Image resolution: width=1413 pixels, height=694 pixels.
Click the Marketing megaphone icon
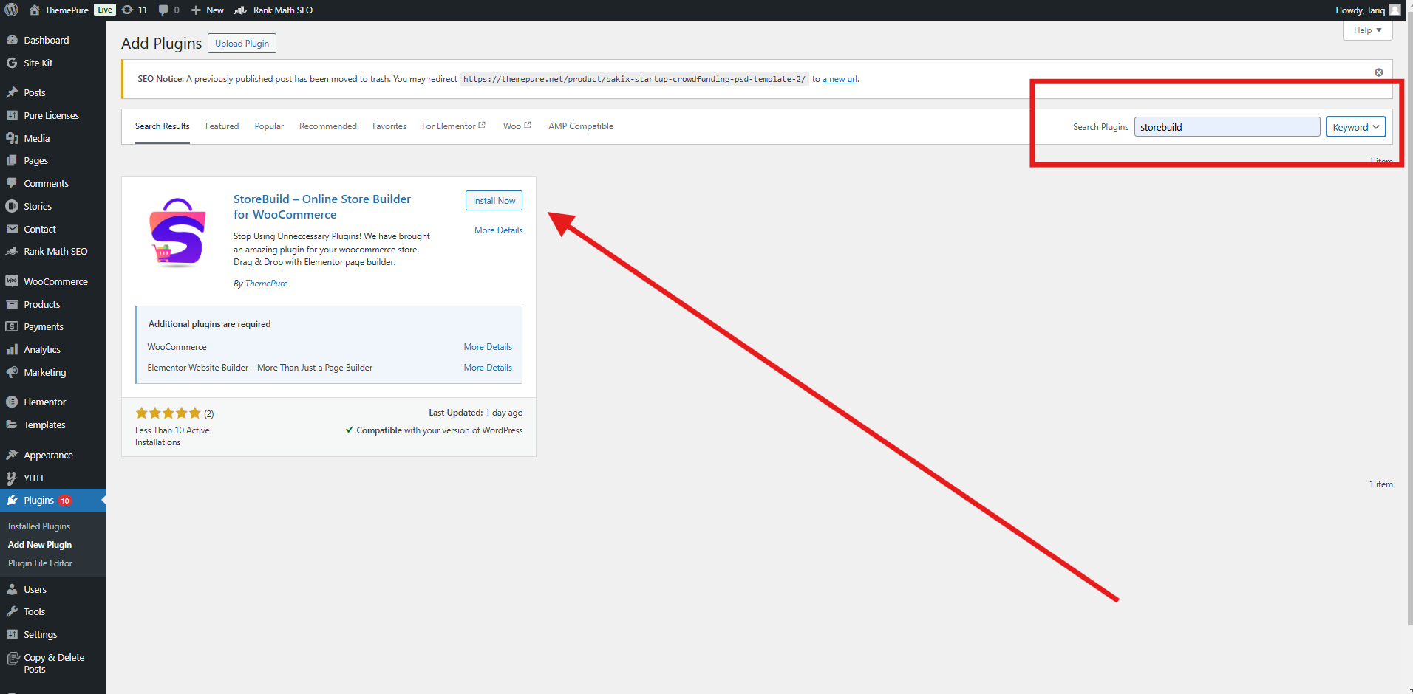[x=12, y=372]
